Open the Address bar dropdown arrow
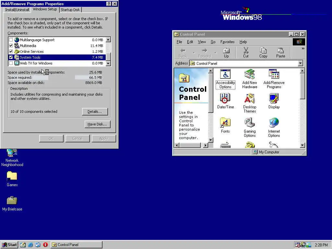 301,63
